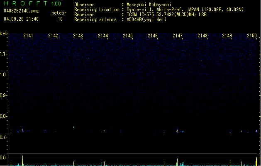Viewport: 261px width, 166px height.
Task: Click time marker 2150
Action: [x=252, y=36]
